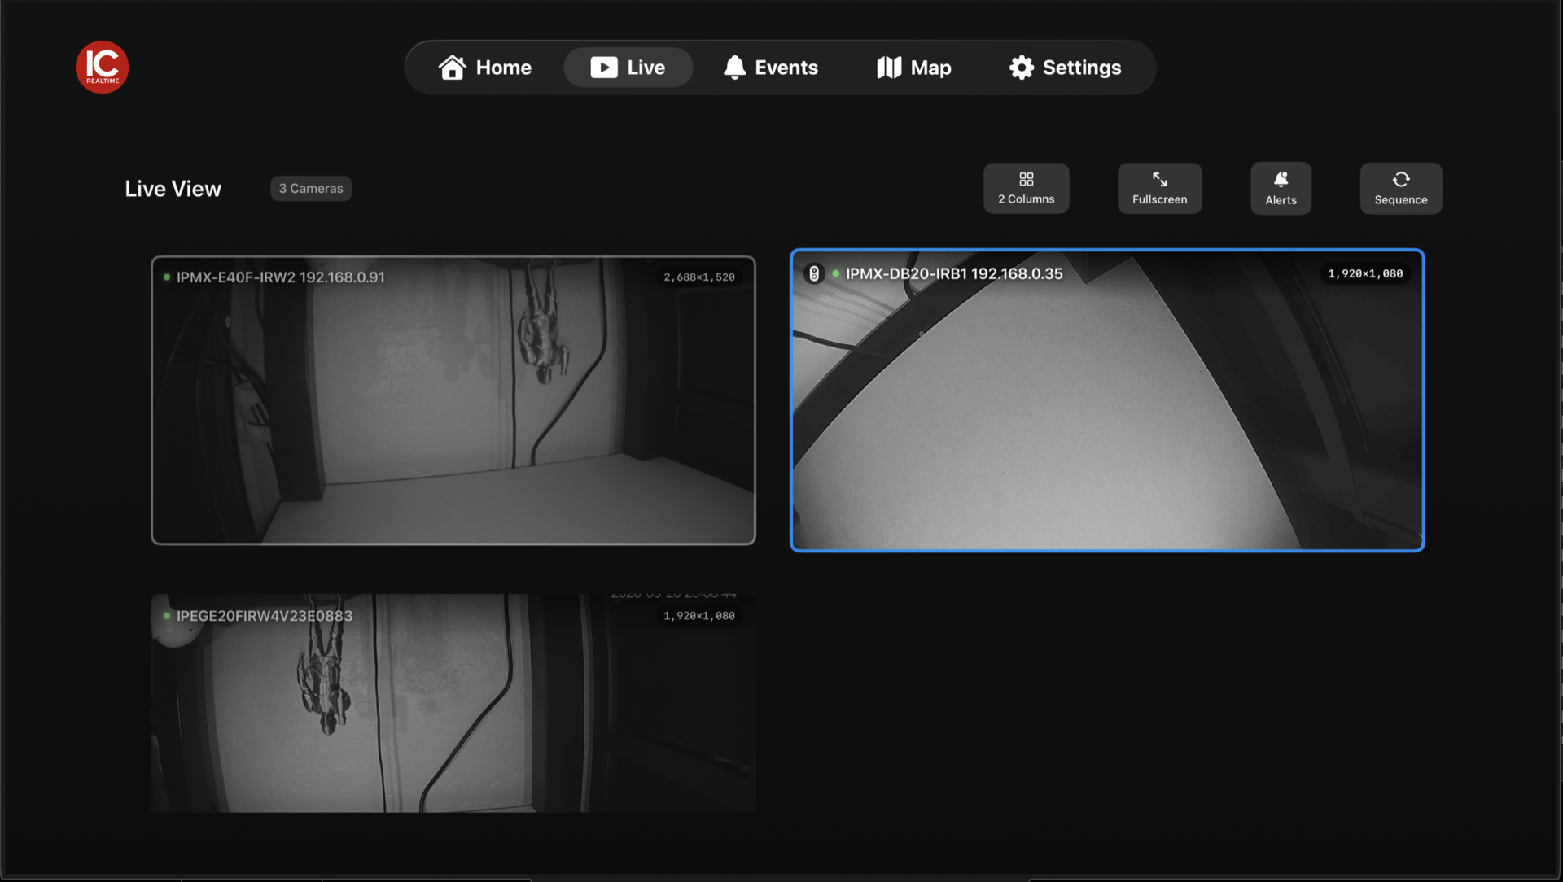Click the 3 Cameras badge
1563x882 pixels.
[311, 189]
